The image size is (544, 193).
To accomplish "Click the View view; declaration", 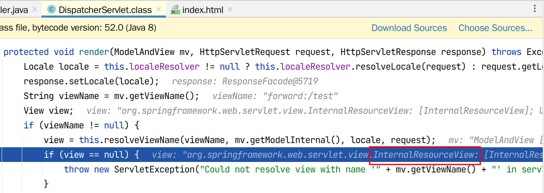I will 49,111.
